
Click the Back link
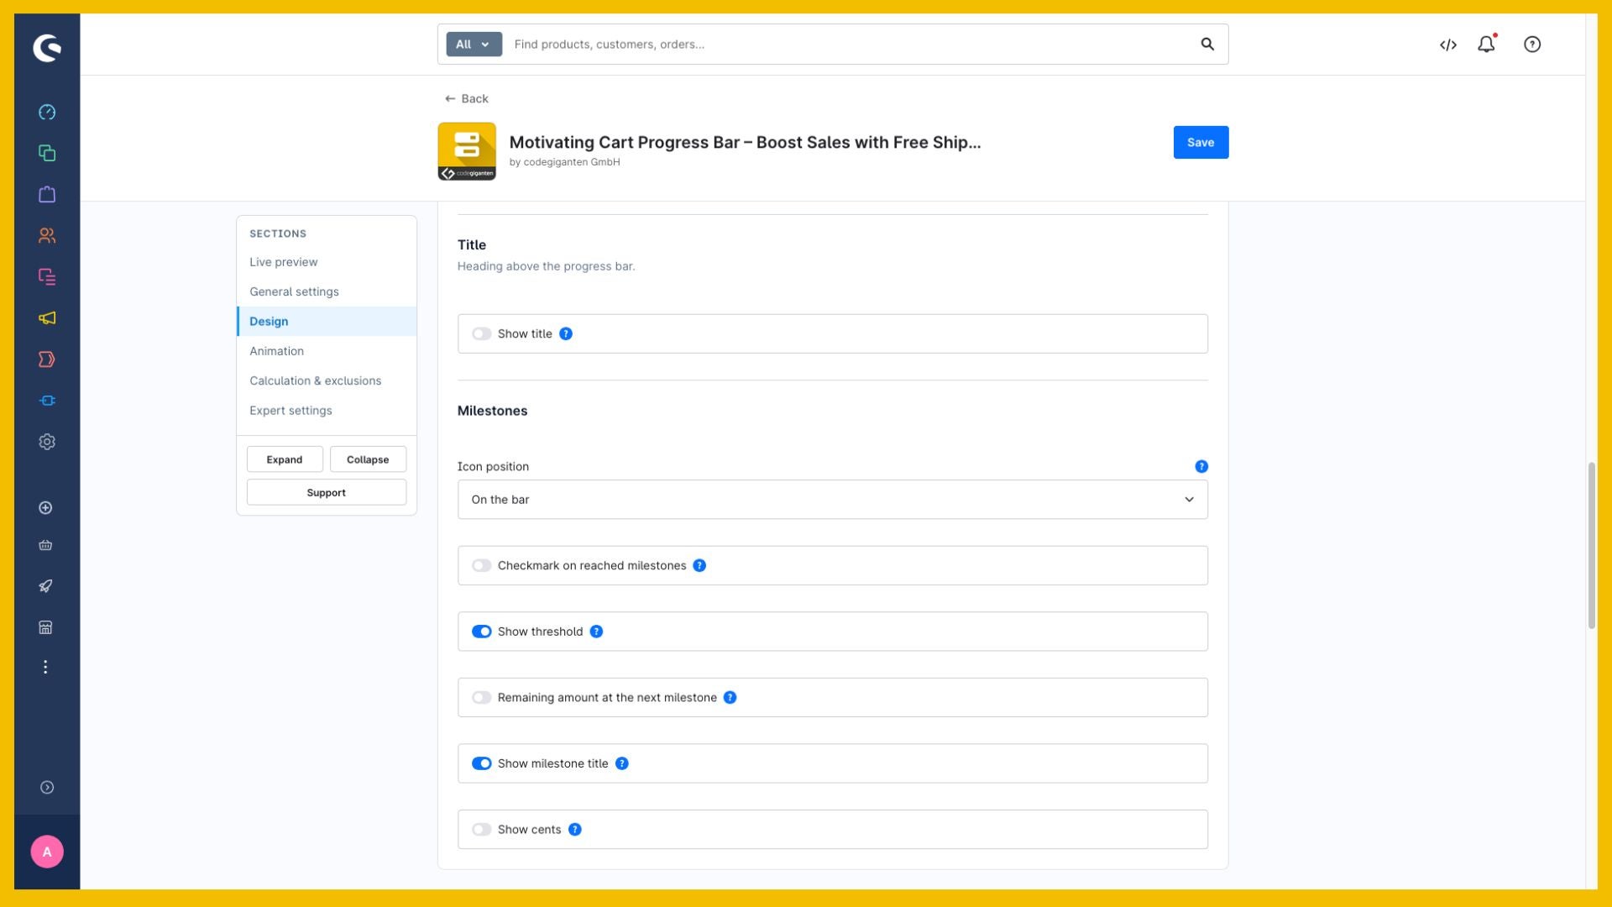pyautogui.click(x=466, y=98)
